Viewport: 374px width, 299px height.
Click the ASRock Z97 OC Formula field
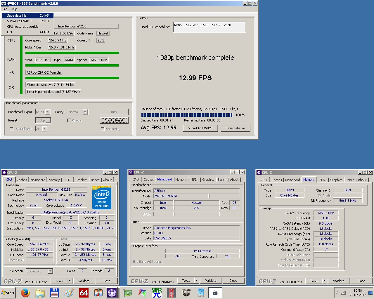44,72
